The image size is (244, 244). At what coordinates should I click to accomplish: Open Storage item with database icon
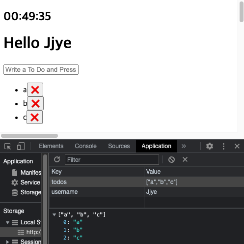coord(26,192)
